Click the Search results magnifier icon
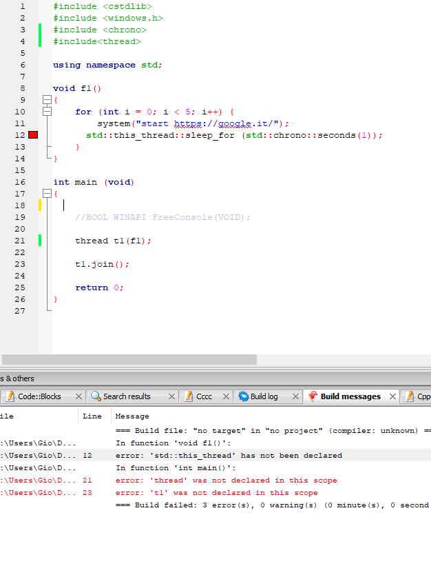This screenshot has height=586, width=431. click(x=96, y=396)
